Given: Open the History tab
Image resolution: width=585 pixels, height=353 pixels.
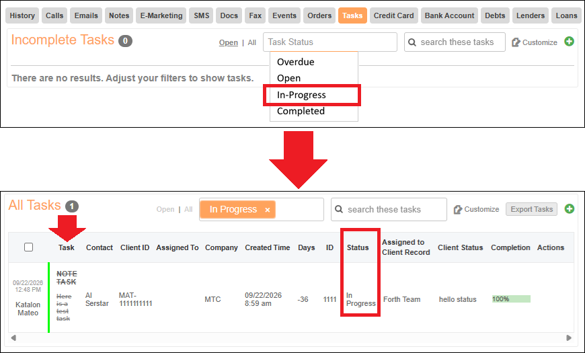Looking at the screenshot, I should (x=22, y=15).
